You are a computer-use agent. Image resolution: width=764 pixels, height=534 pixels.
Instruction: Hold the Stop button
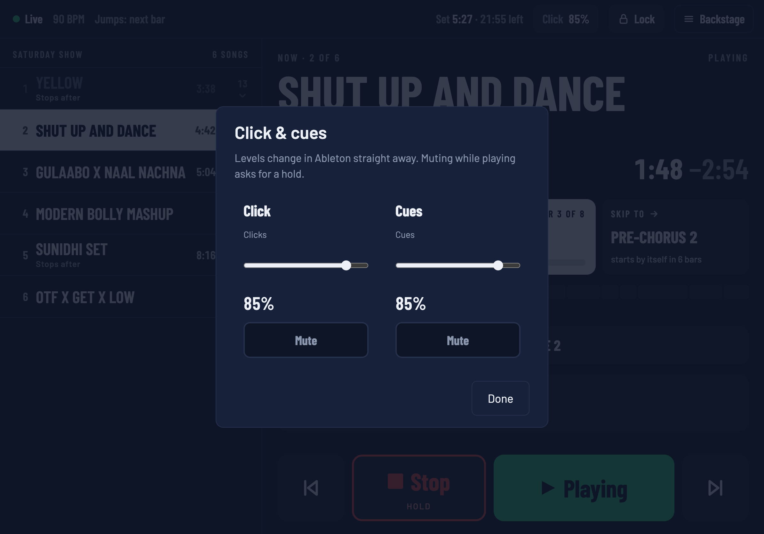[418, 488]
